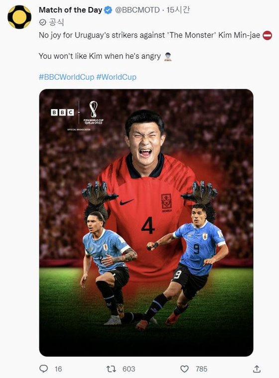Click the blue verified badge beside account name
Viewport: 279px width, 378px height.
coord(108,10)
